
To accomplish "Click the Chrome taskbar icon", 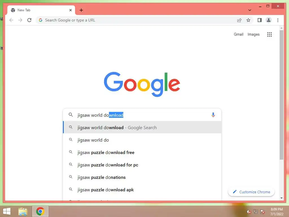I will [40, 211].
